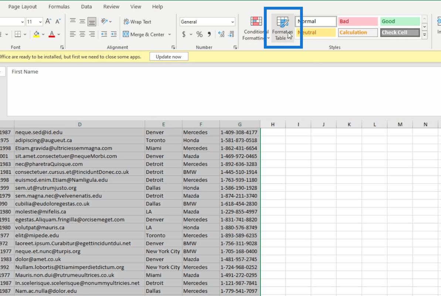The image size is (441, 296).
Task: Open the font size dropdown
Action: [x=40, y=22]
